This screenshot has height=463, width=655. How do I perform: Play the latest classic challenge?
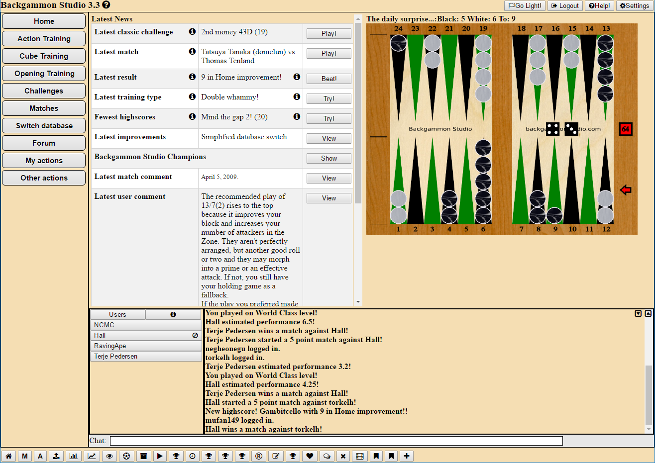tap(329, 33)
